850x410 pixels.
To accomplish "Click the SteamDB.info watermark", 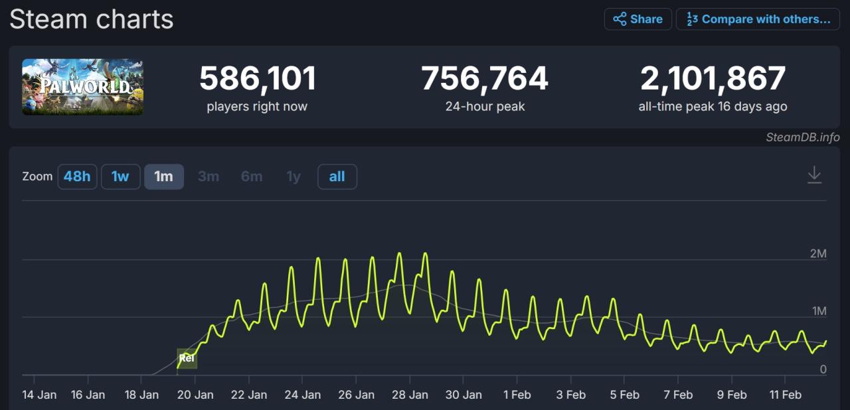I will click(802, 137).
